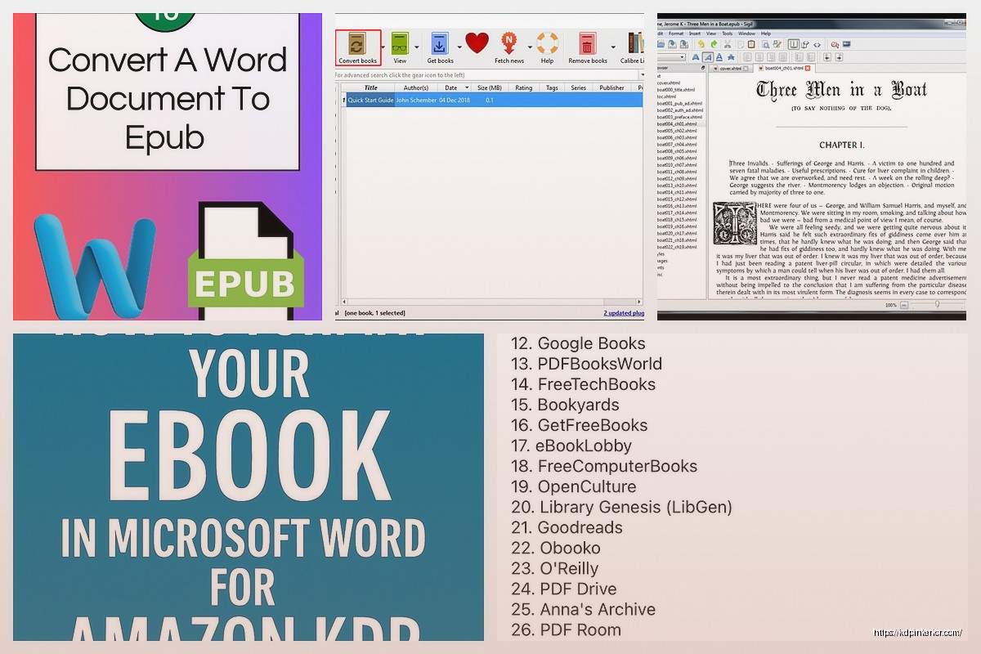Screen dimensions: 981x654
Task: Expand the Convert books dropdown arrow
Action: [382, 47]
